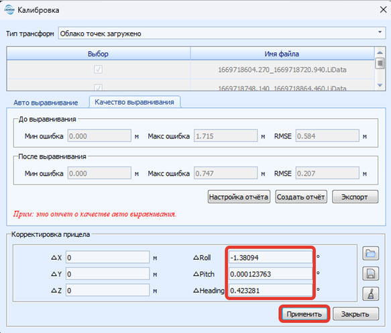The height and width of the screenshot is (333, 391).
Task: Open the Тип трансформ dropdown
Action: [222, 33]
